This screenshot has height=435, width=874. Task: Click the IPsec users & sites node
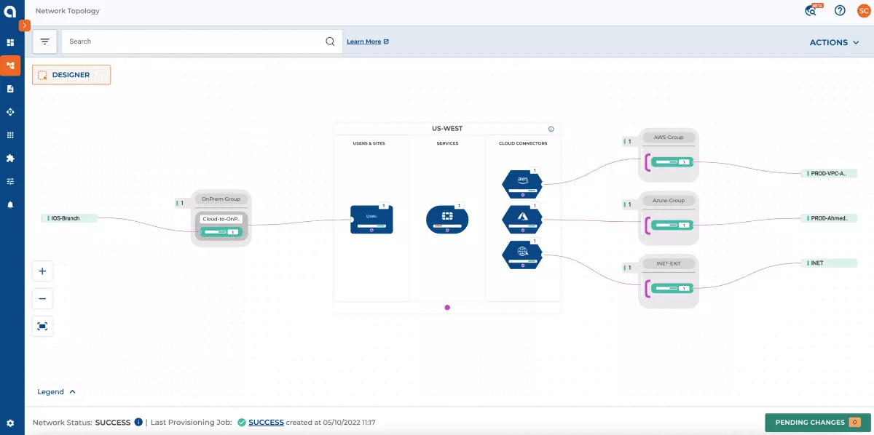click(371, 219)
